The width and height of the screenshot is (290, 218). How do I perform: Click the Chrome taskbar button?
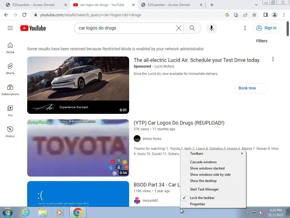(x=78, y=212)
